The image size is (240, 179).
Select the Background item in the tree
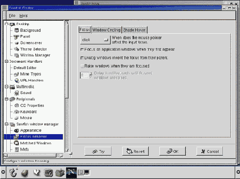click(30, 30)
